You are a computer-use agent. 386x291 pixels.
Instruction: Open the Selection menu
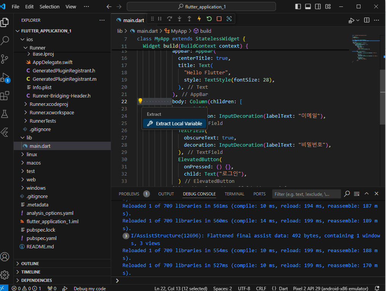pos(49,6)
